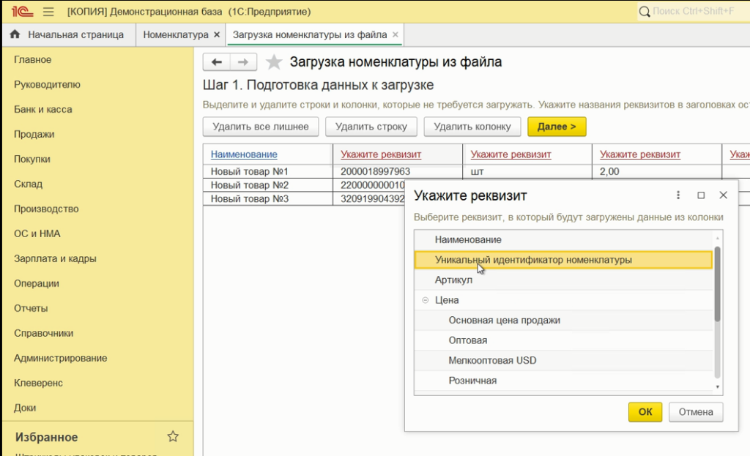Viewport: 750px width, 456px height.
Task: Click cell Новый товар №3
Action: point(268,199)
